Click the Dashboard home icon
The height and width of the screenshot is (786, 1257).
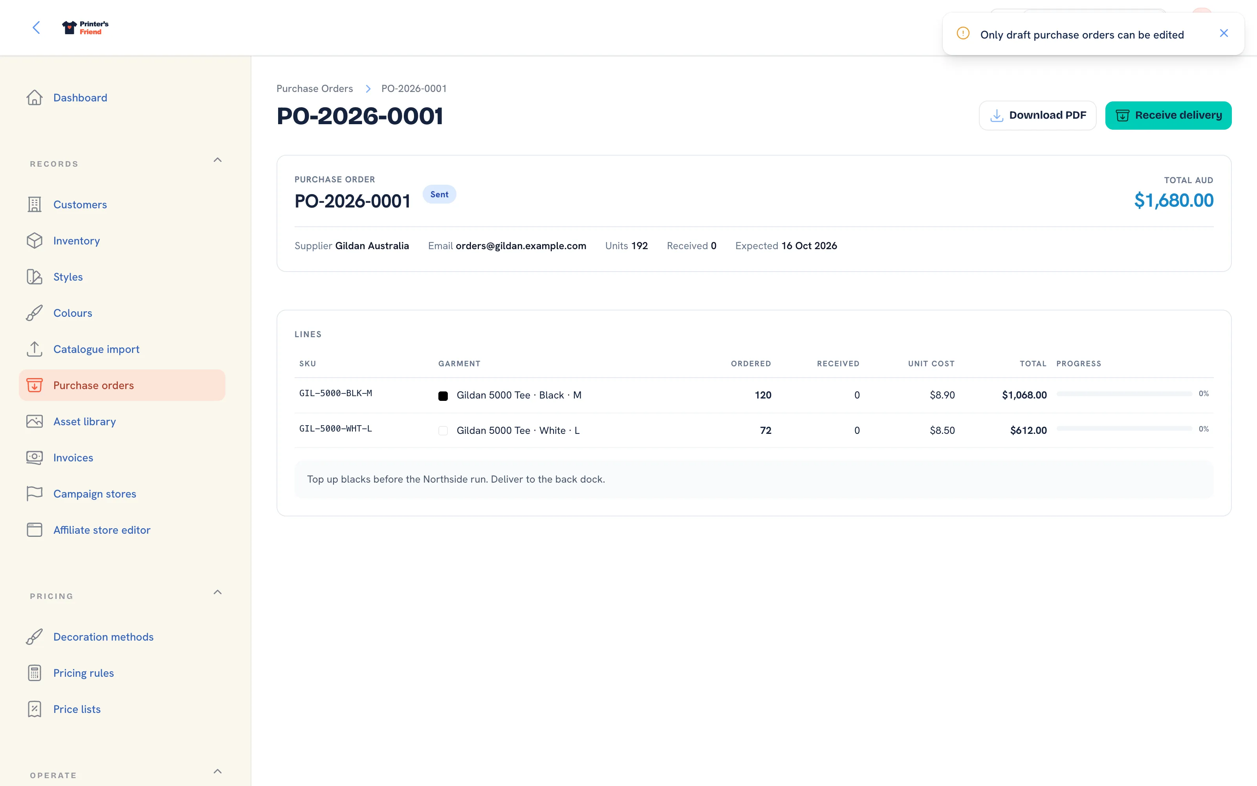34,98
